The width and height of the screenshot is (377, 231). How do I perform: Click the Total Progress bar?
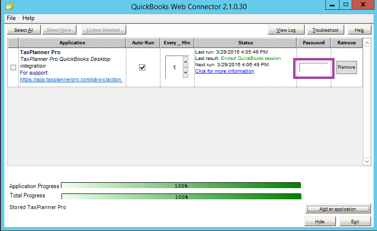pos(181,196)
